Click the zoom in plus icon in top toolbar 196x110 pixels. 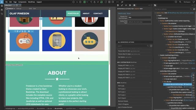(80, 2)
